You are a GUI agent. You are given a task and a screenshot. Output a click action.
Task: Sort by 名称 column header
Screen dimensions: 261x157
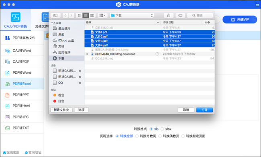click(122, 22)
